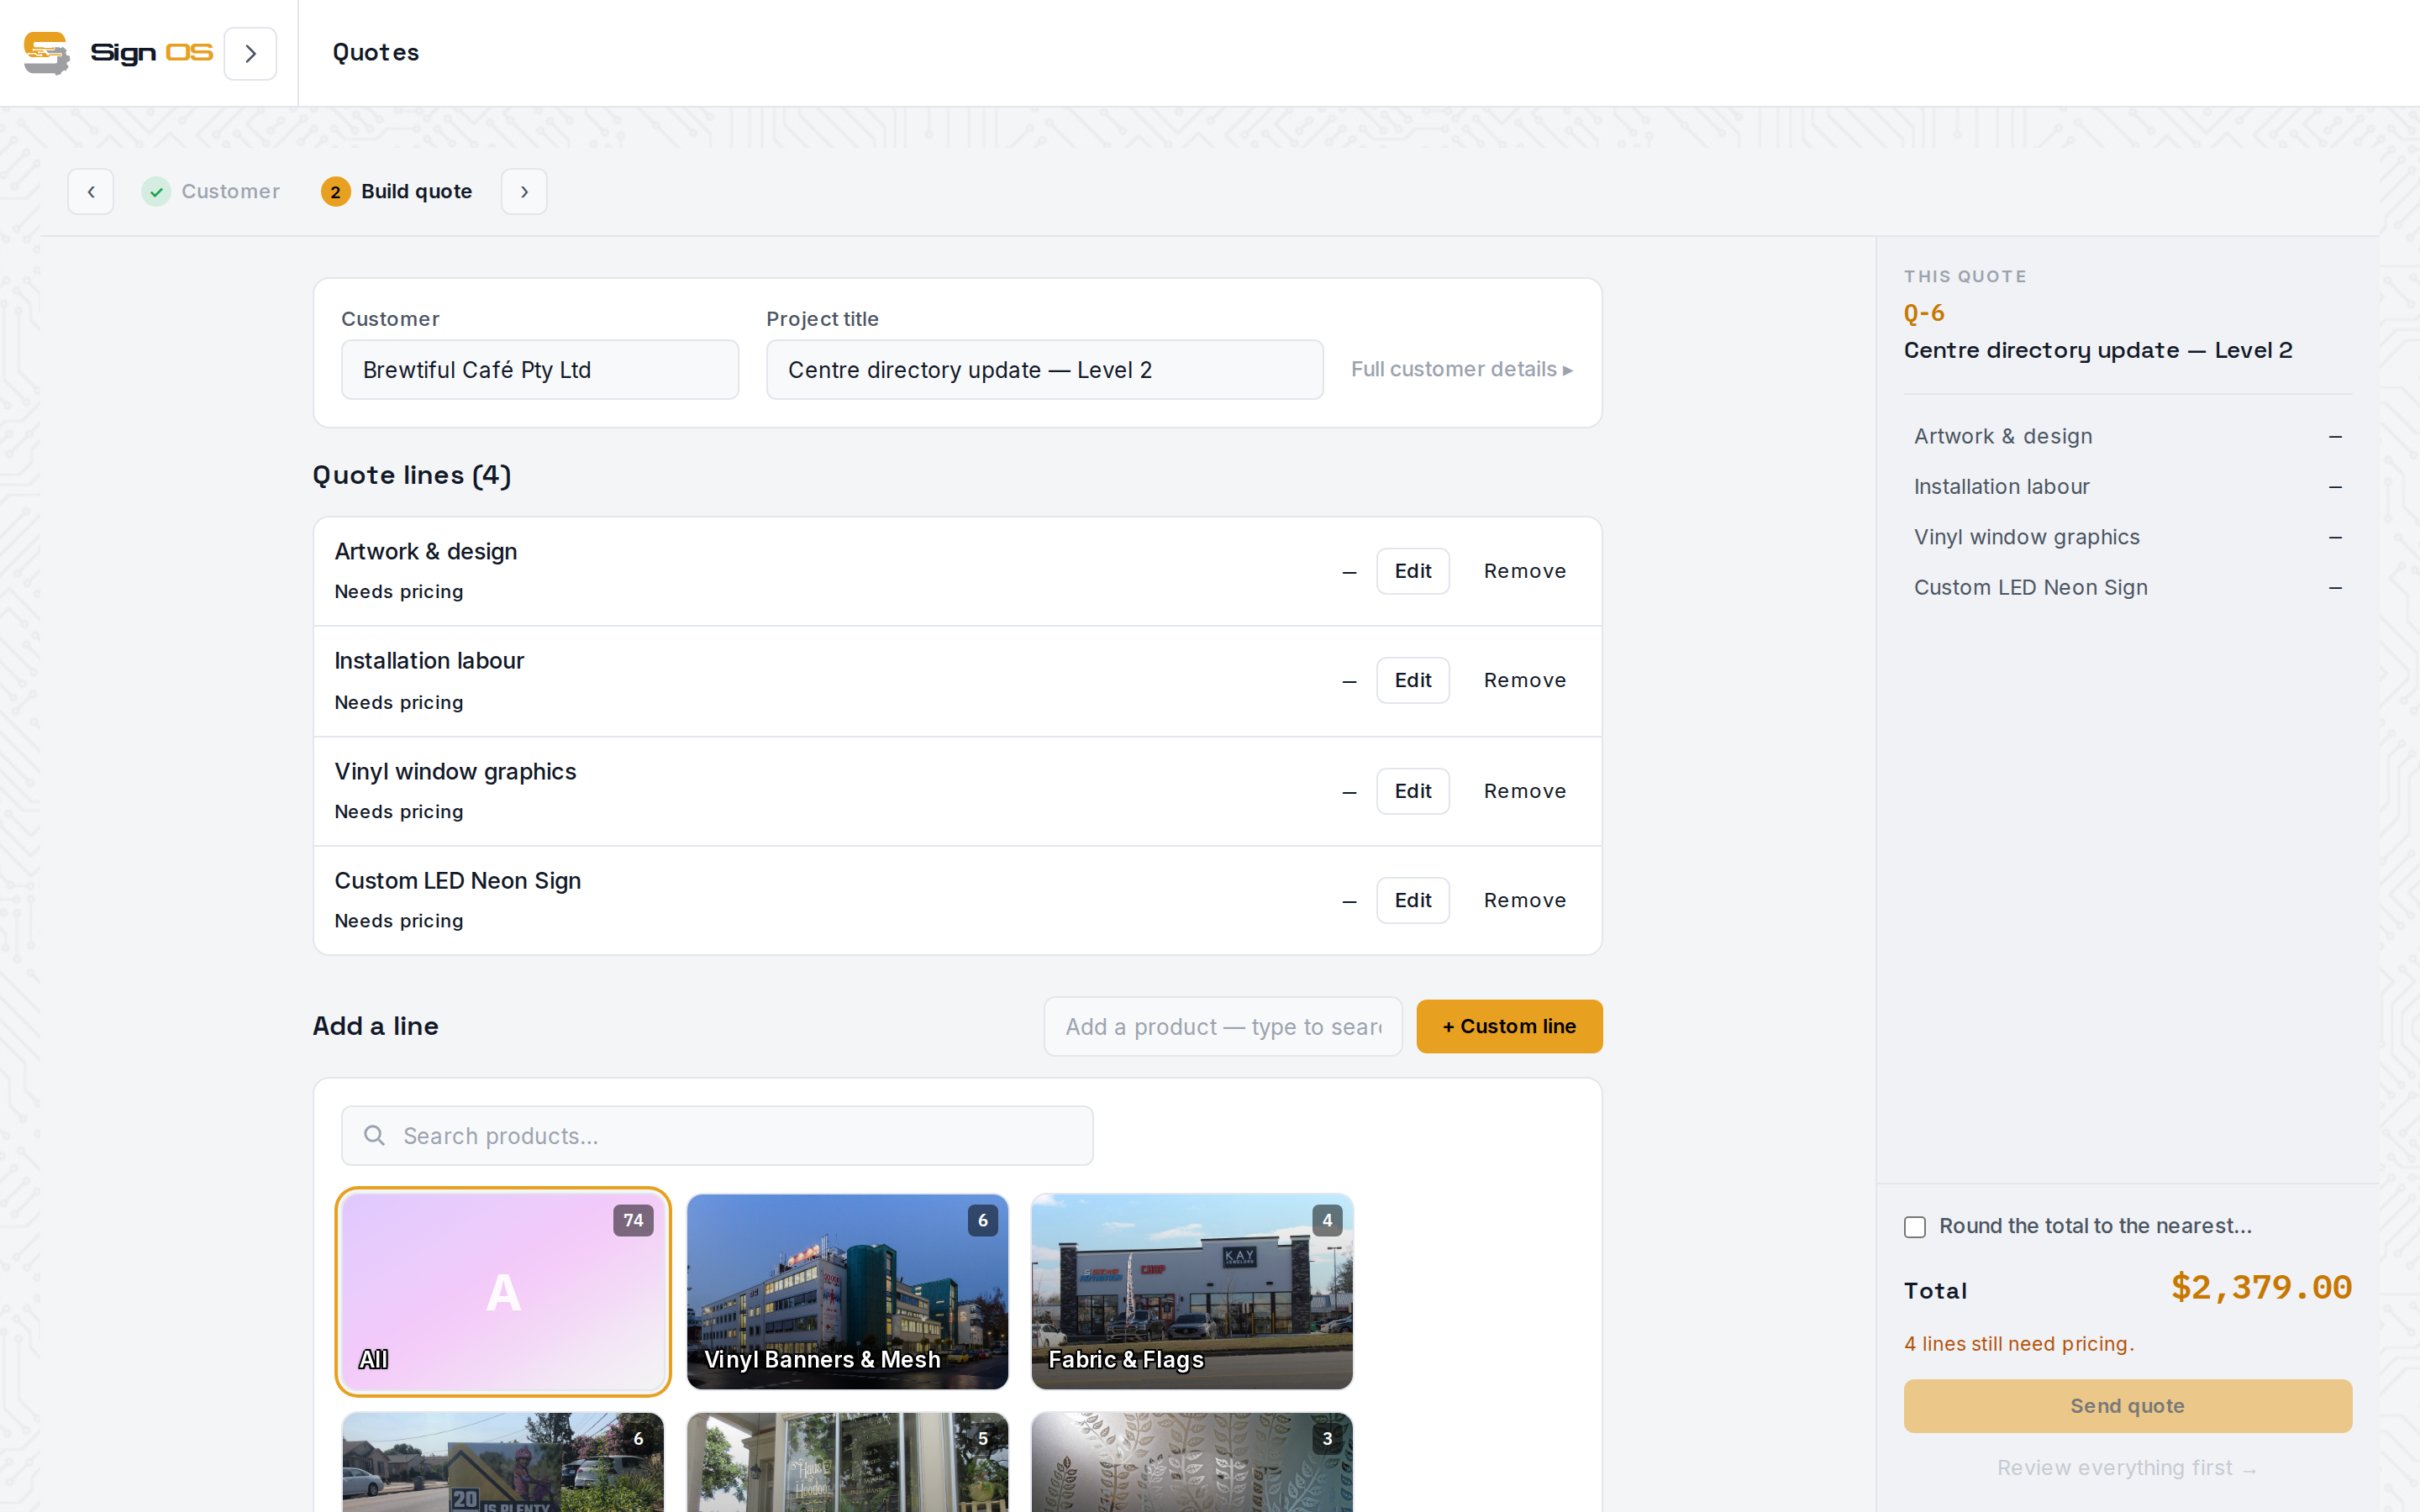Click the Customer field Brewtiful Café Pty Ltd
The width and height of the screenshot is (2420, 1512).
pos(540,370)
